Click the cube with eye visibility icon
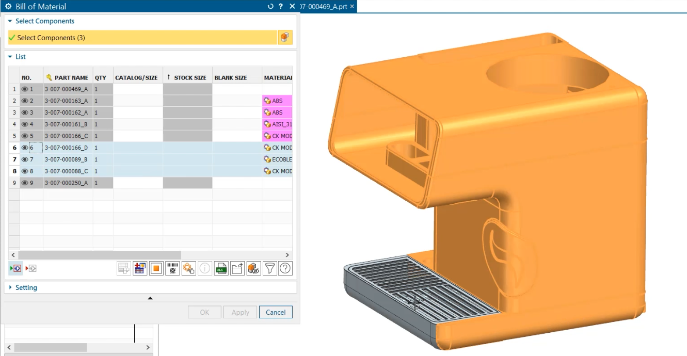 [253, 268]
